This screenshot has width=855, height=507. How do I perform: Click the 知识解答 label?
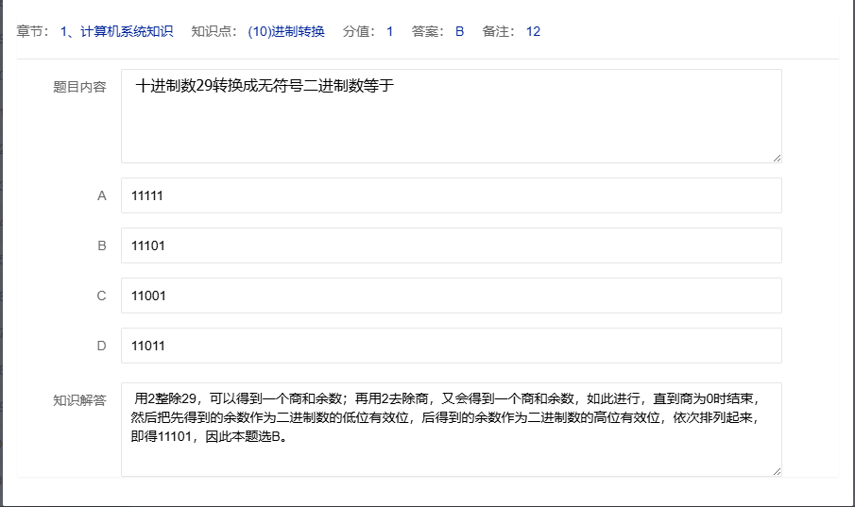pyautogui.click(x=79, y=400)
